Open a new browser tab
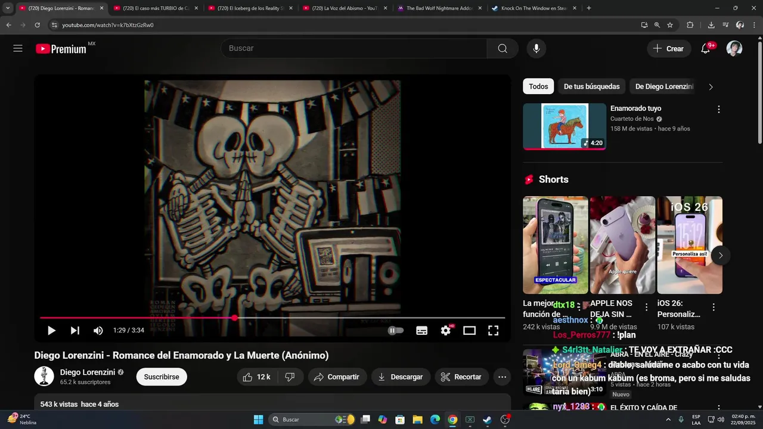The height and width of the screenshot is (429, 763). [x=589, y=8]
